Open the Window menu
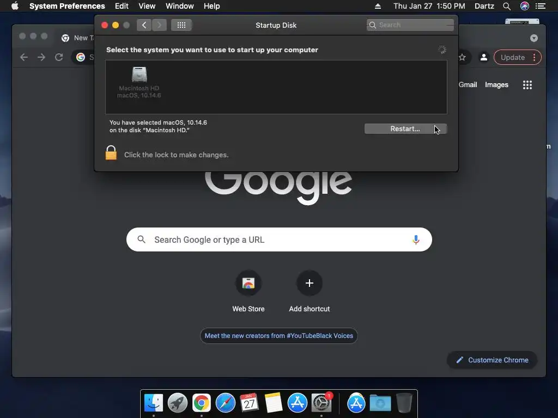This screenshot has height=418, width=558. [180, 6]
